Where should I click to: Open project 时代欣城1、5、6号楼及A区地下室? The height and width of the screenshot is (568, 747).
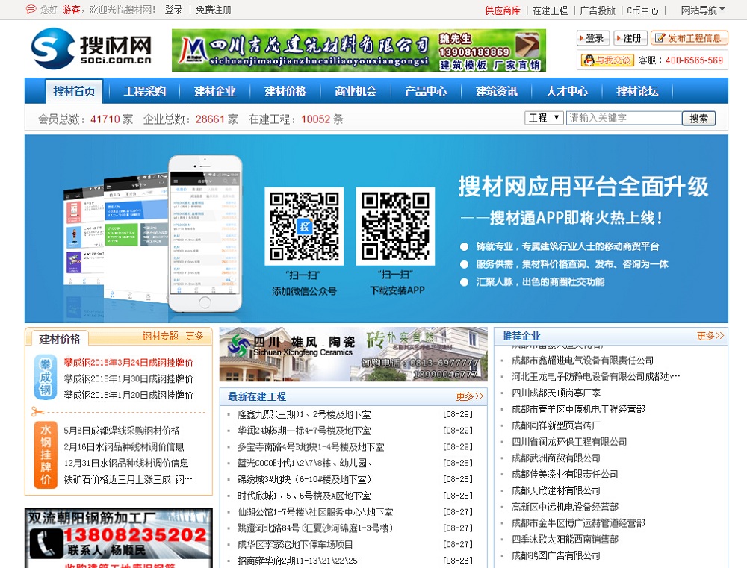(x=304, y=496)
